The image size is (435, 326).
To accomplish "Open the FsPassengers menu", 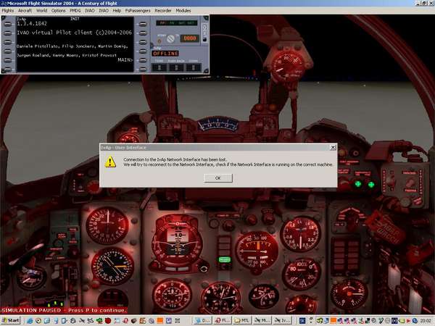I will (x=138, y=11).
